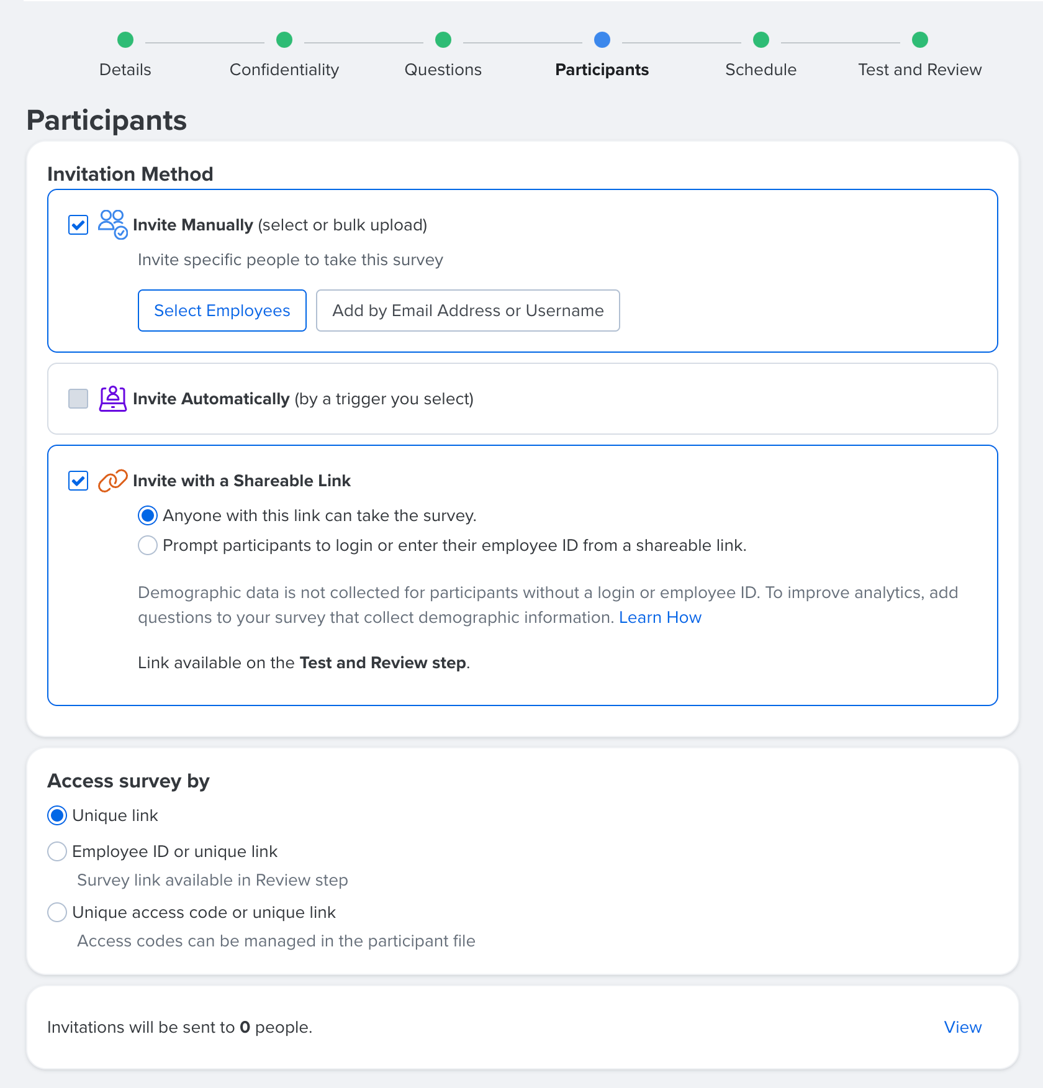Viewport: 1043px width, 1088px height.
Task: Go to the Schedule step label
Action: click(x=761, y=70)
